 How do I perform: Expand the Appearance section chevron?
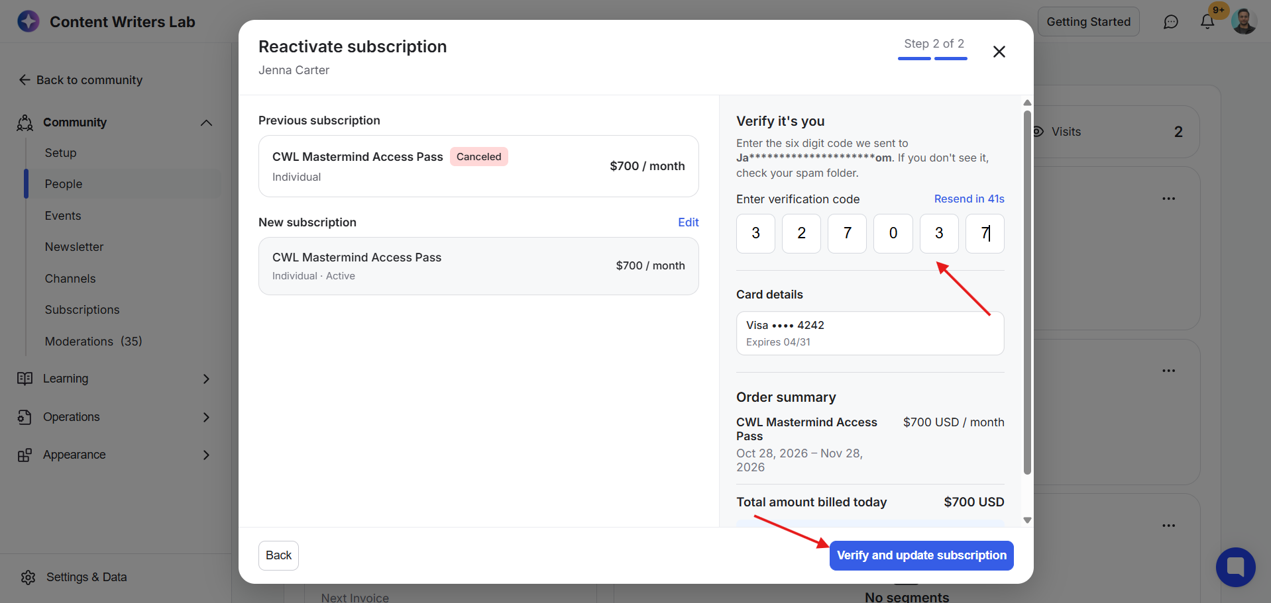(x=206, y=455)
